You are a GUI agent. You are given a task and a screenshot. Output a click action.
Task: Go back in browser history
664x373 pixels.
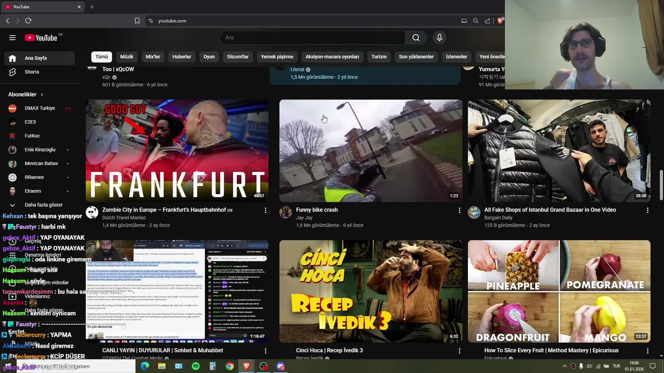7,21
